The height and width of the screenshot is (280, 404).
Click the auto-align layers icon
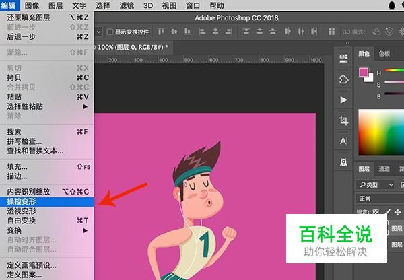tap(331, 32)
